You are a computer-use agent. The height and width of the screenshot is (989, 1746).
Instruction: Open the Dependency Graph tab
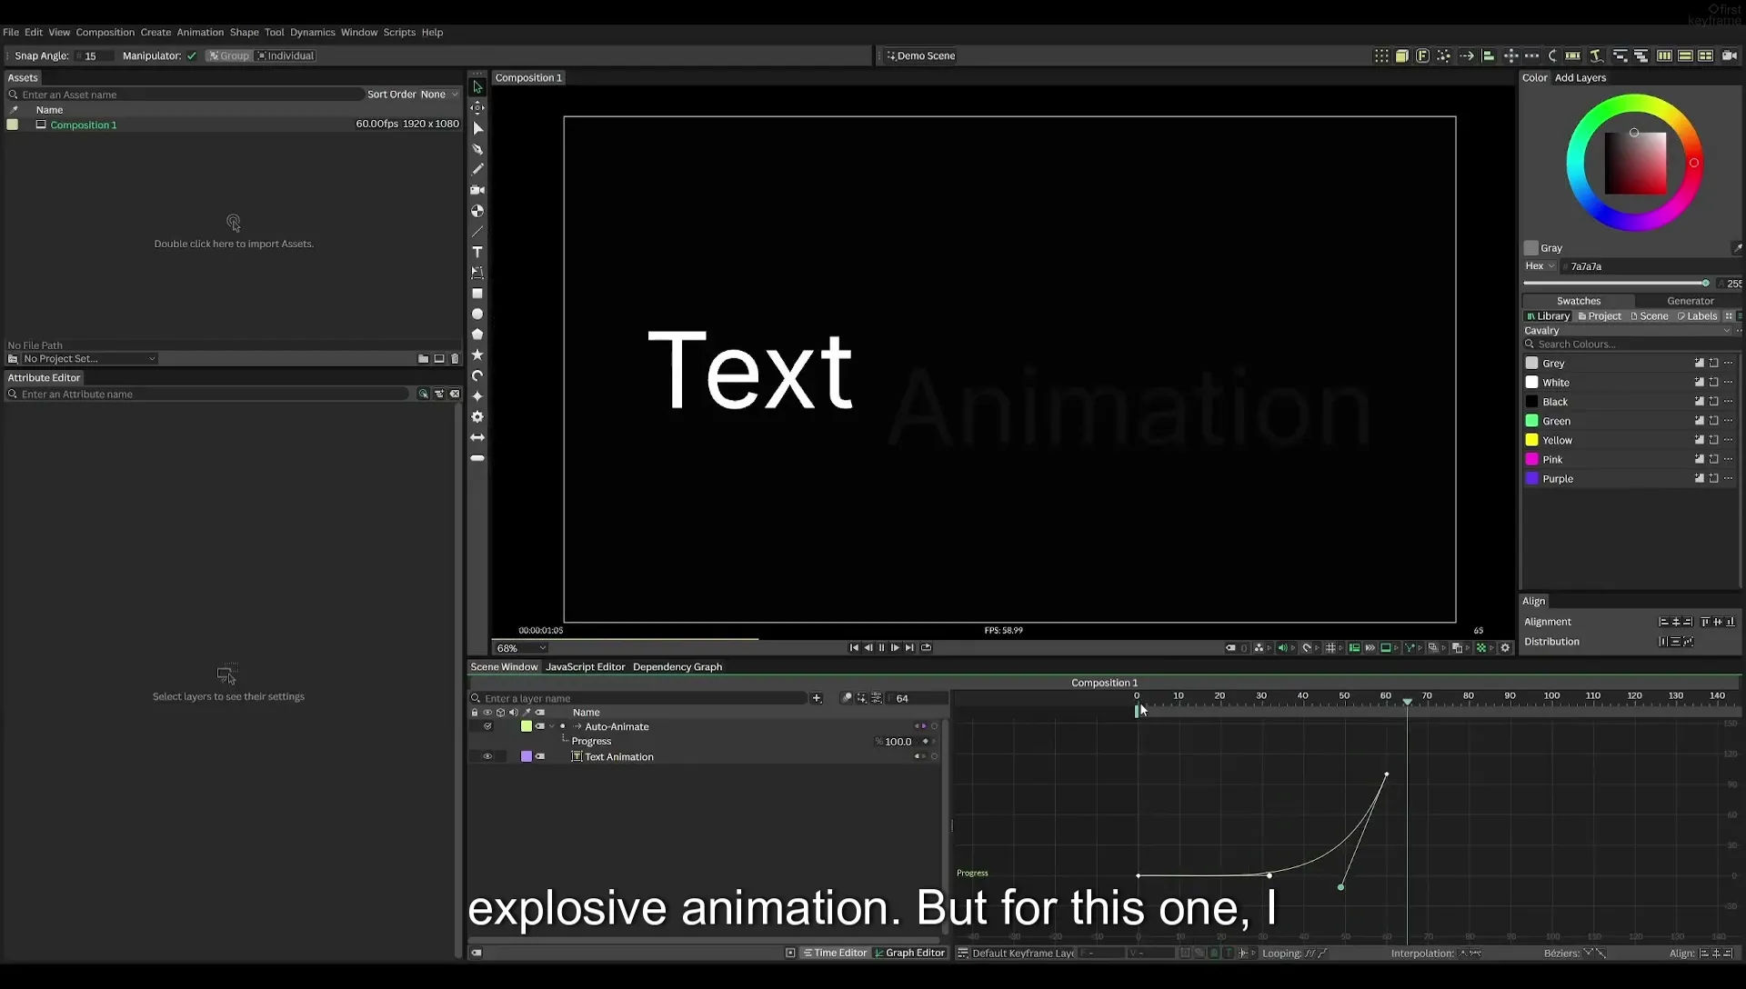pos(677,667)
